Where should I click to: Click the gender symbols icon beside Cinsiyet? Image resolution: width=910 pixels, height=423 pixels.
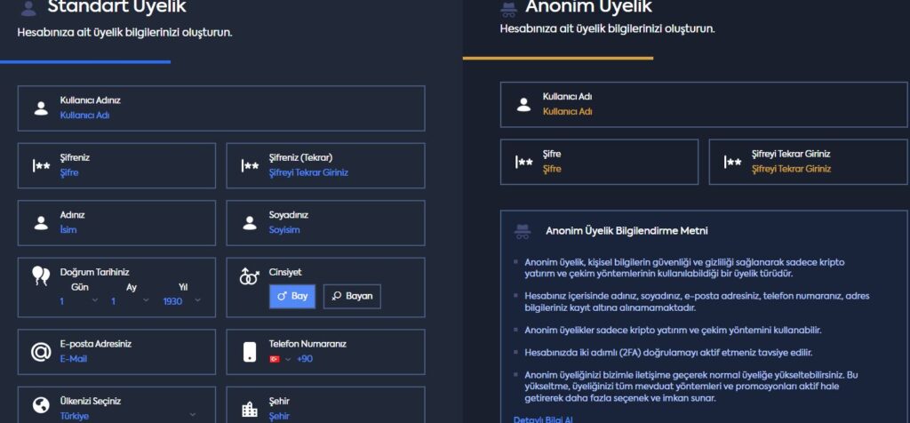click(x=249, y=276)
